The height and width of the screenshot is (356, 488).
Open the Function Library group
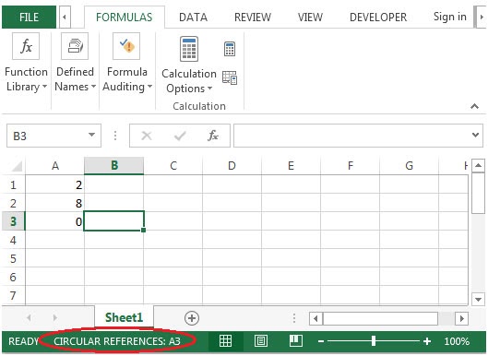(26, 63)
